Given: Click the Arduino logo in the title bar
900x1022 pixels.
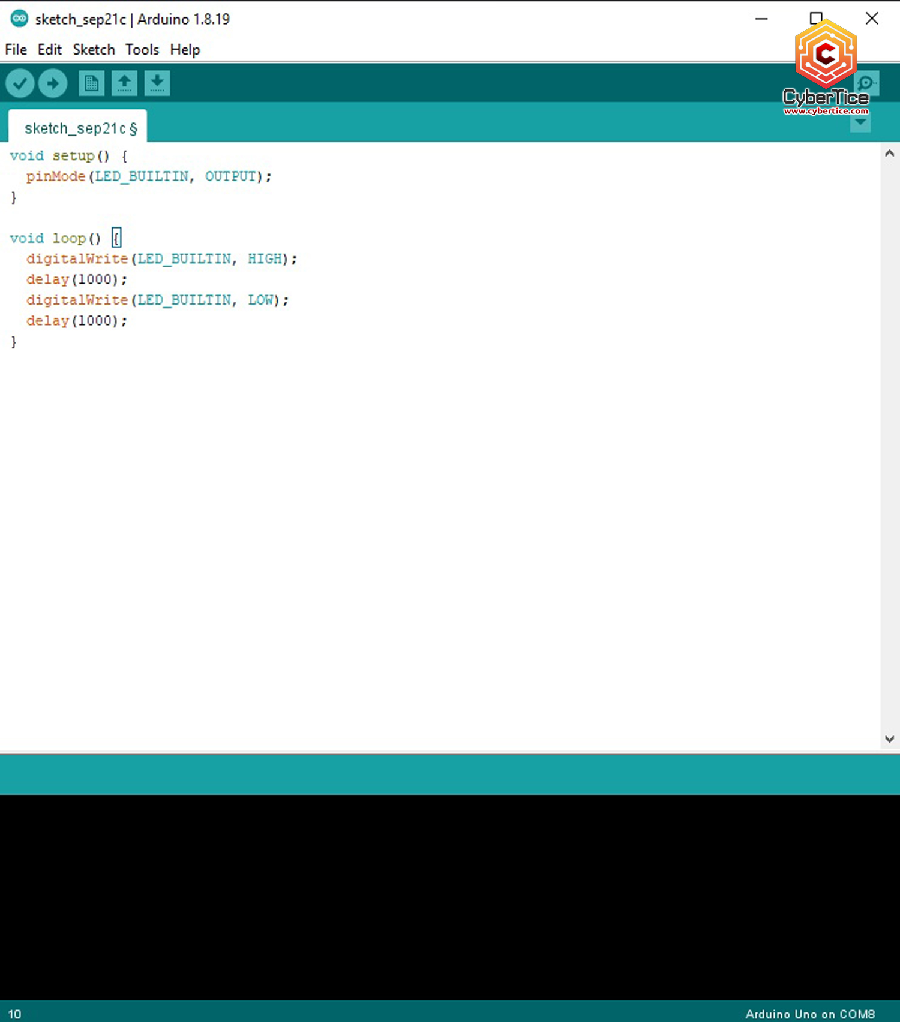Looking at the screenshot, I should 19,19.
